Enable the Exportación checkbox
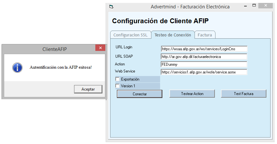This screenshot has height=144, width=277. pyautogui.click(x=117, y=79)
